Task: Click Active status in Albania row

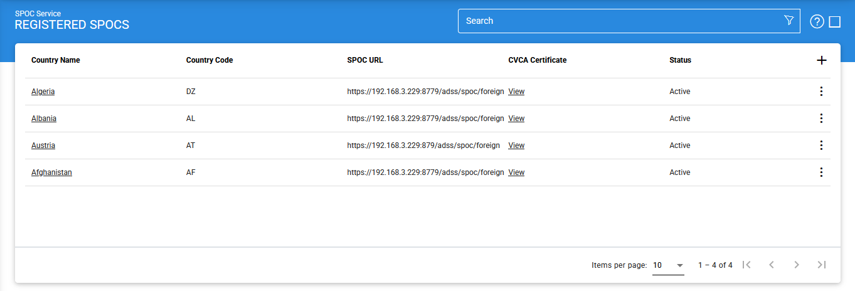Action: coord(680,119)
